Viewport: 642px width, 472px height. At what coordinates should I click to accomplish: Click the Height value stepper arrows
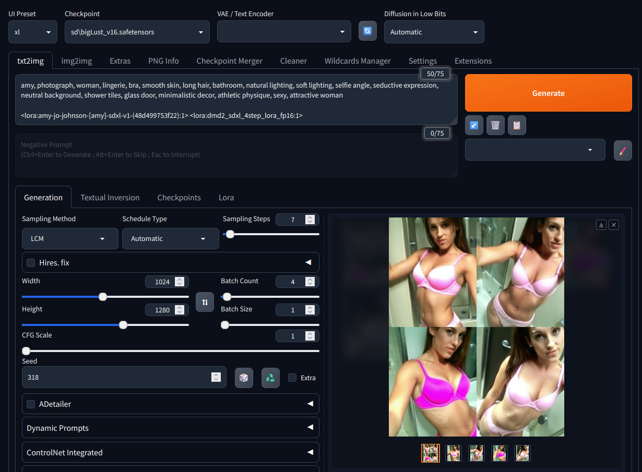180,310
